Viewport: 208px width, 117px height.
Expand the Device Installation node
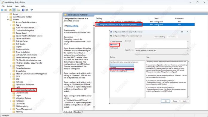(x=11, y=39)
